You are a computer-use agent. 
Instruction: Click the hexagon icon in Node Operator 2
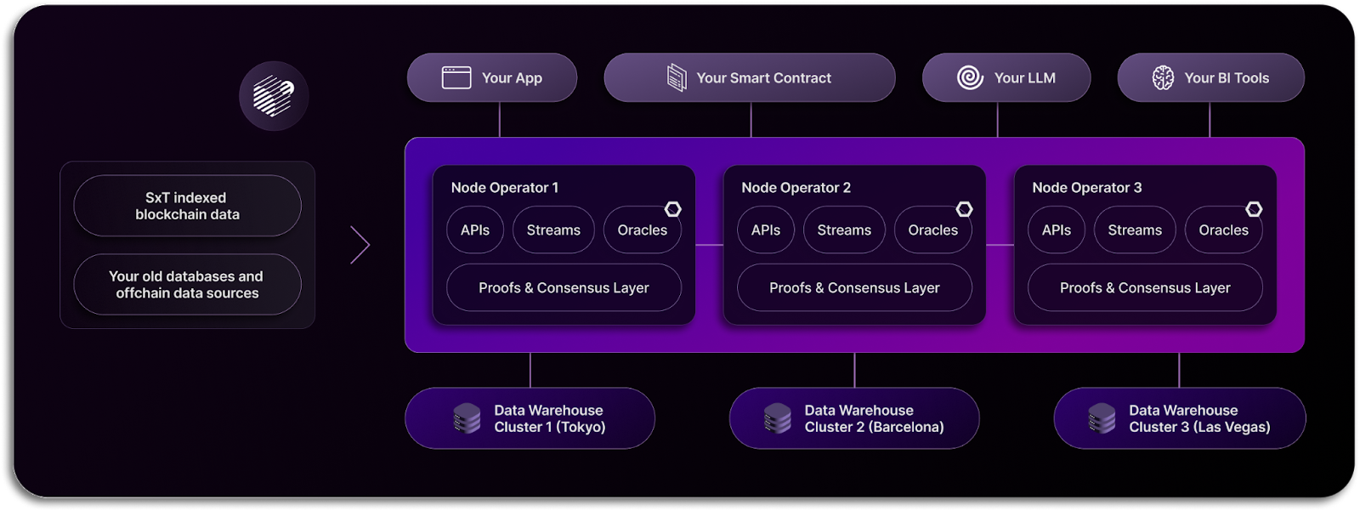[964, 209]
